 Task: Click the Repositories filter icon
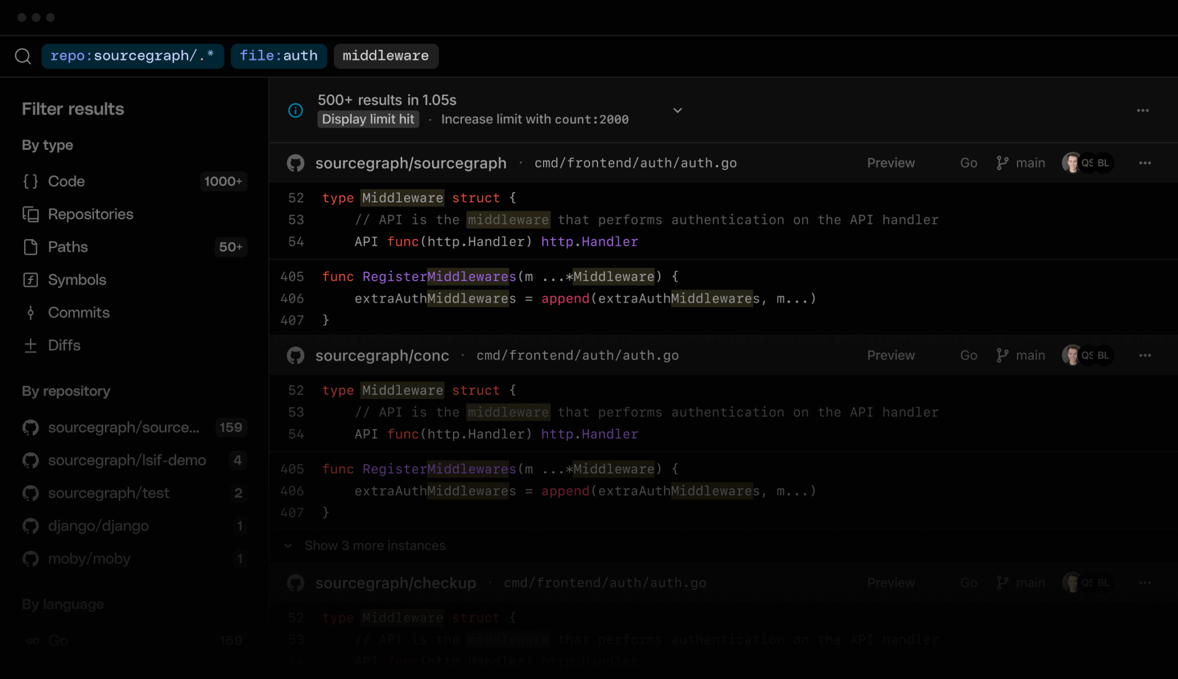(x=30, y=214)
